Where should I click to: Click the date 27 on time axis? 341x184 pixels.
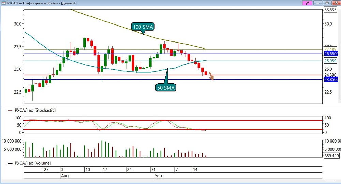tap(46, 169)
